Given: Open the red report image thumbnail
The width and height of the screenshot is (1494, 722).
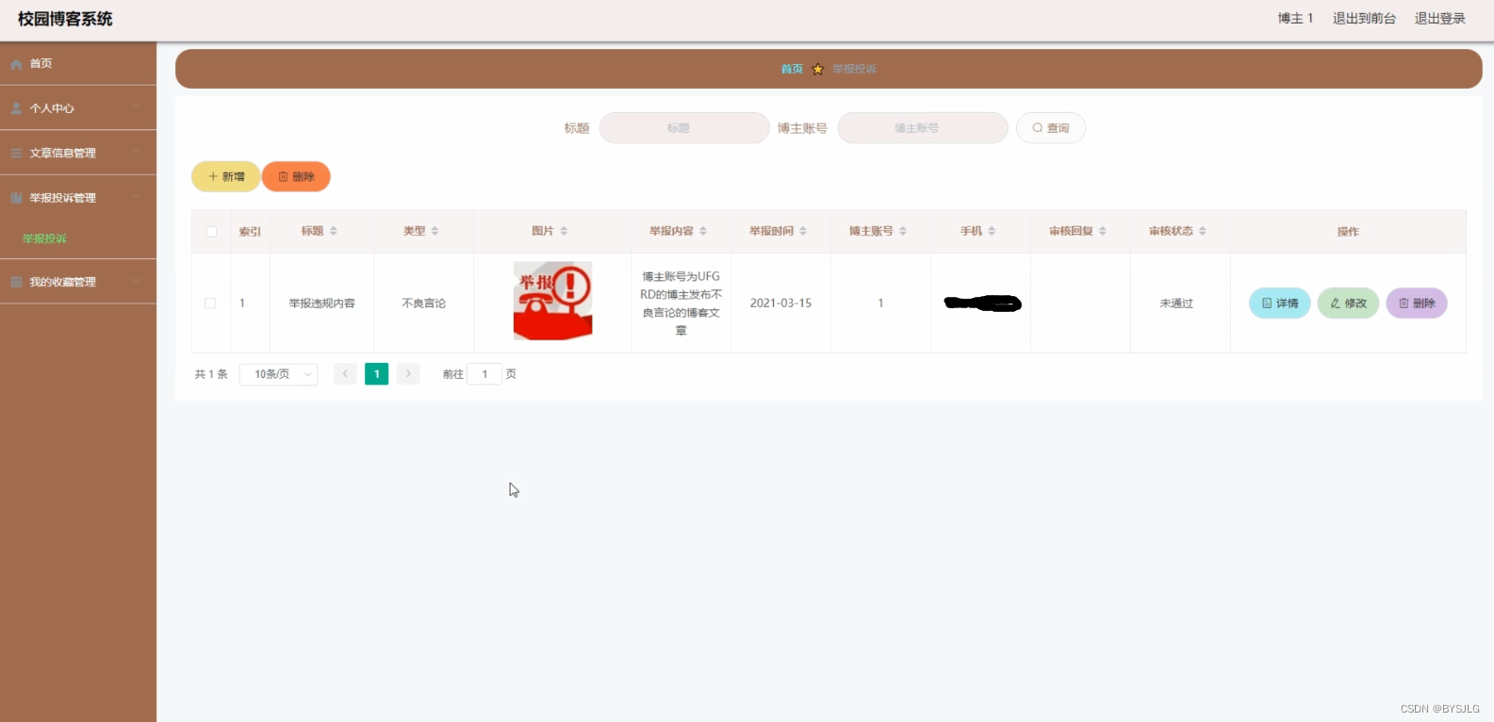Looking at the screenshot, I should pos(552,301).
